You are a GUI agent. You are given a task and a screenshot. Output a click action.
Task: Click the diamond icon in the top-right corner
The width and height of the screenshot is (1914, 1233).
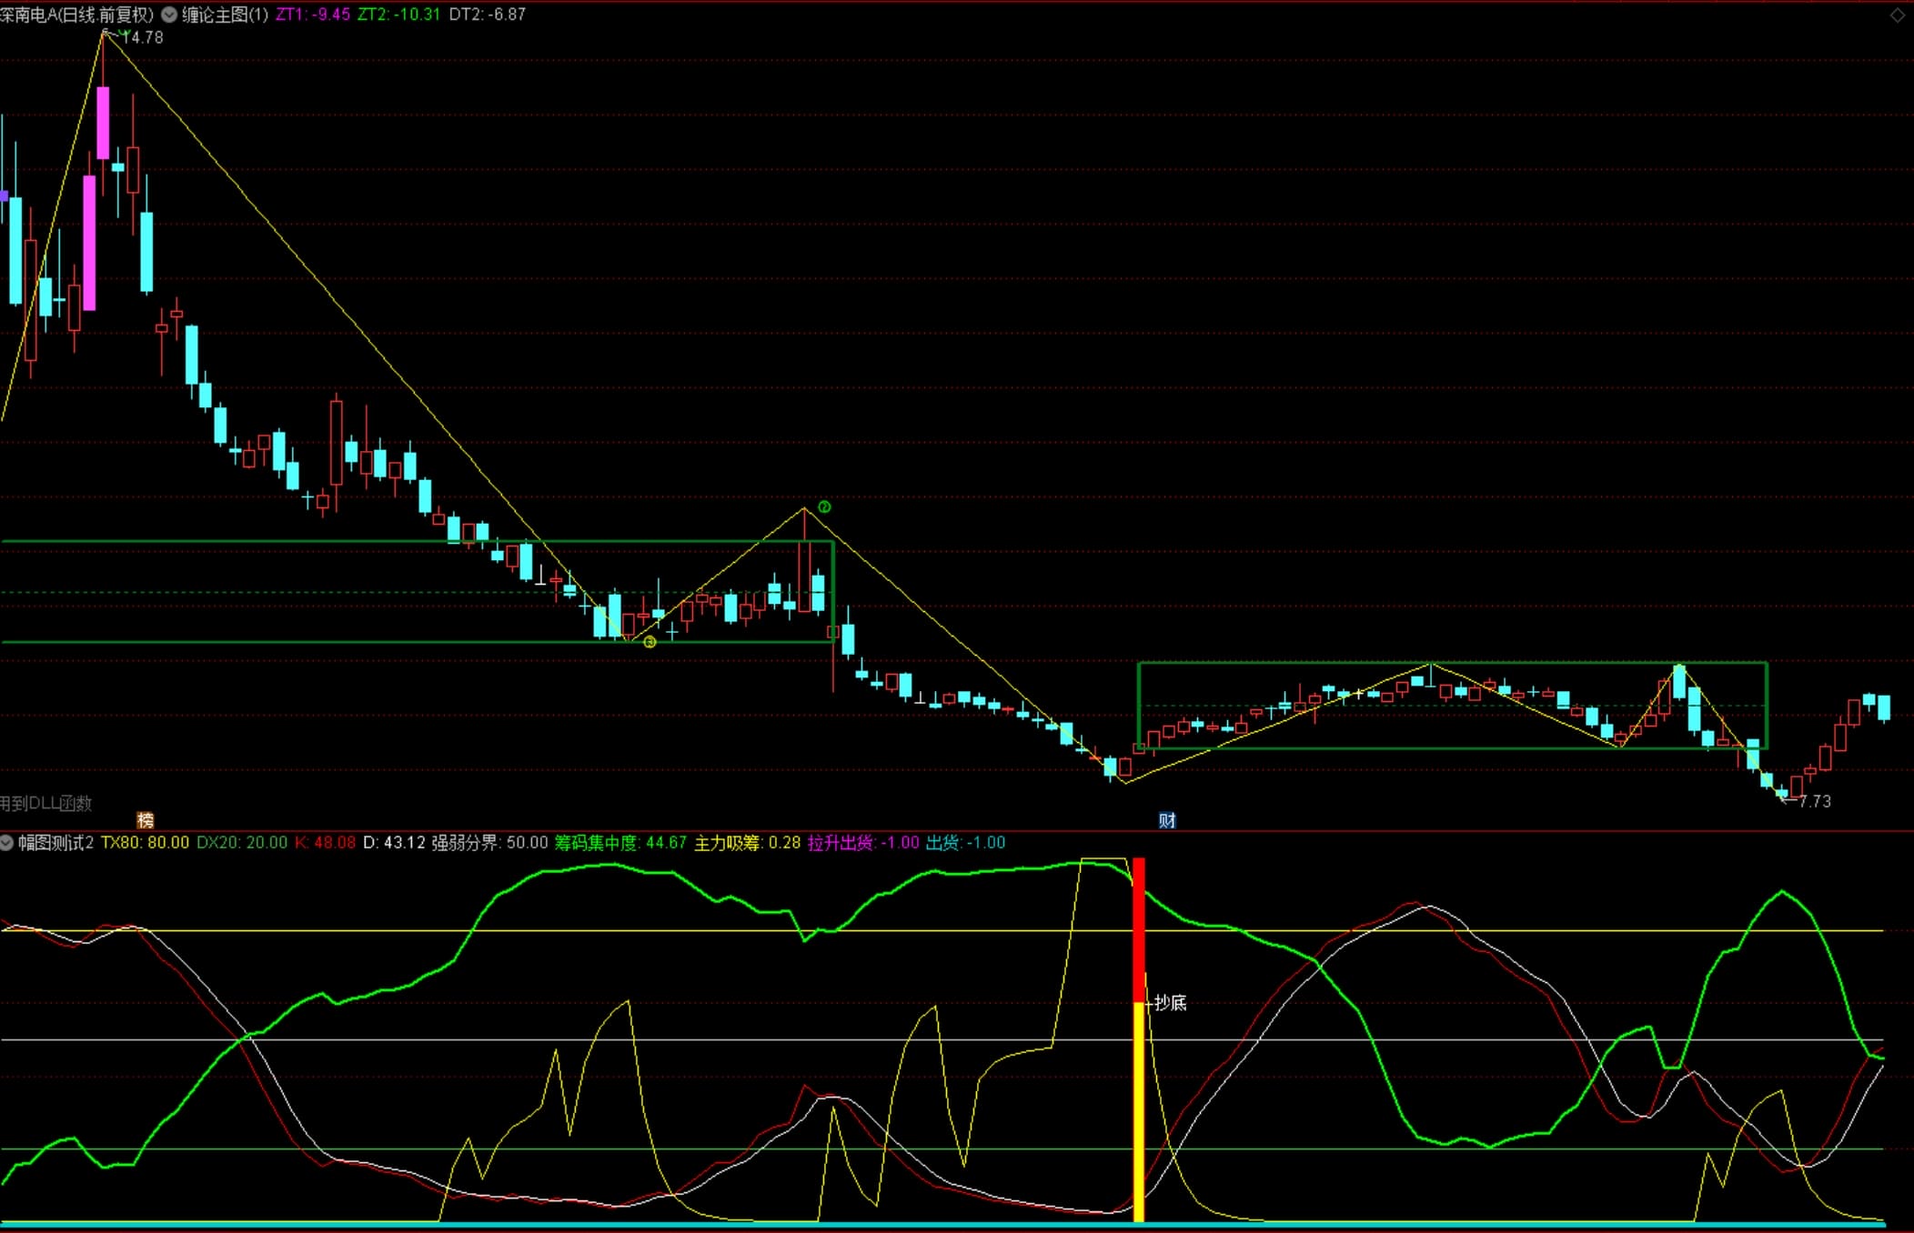tap(1898, 15)
